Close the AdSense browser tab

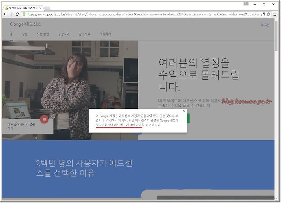click(x=41, y=8)
